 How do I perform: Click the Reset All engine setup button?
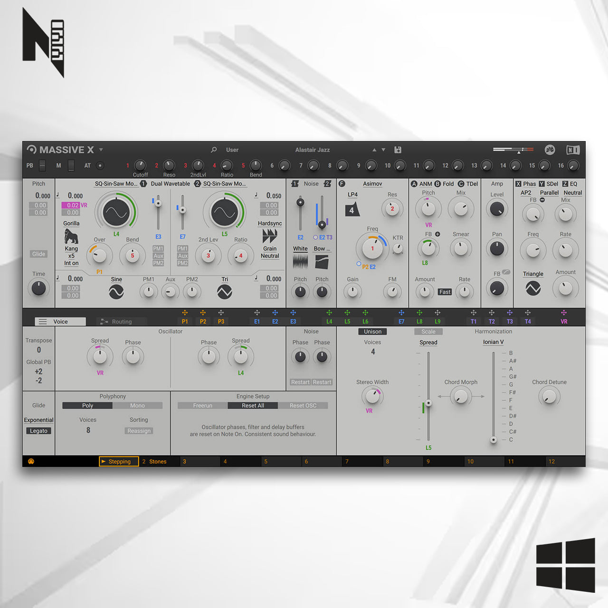click(252, 405)
